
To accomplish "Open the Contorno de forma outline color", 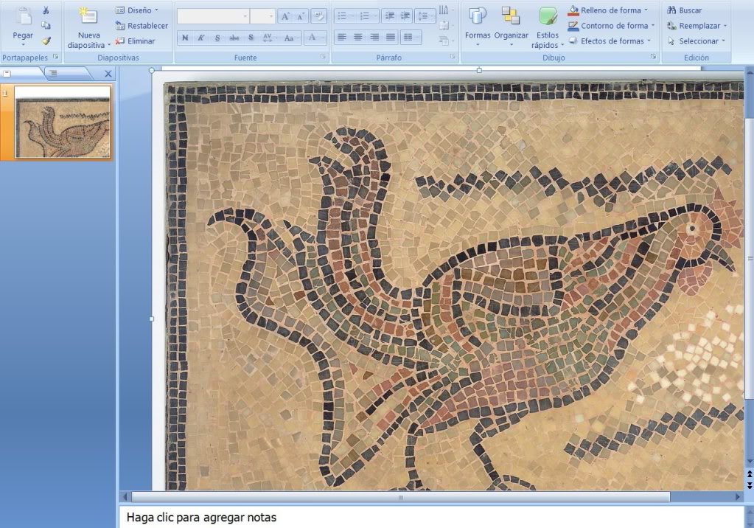I will click(611, 26).
